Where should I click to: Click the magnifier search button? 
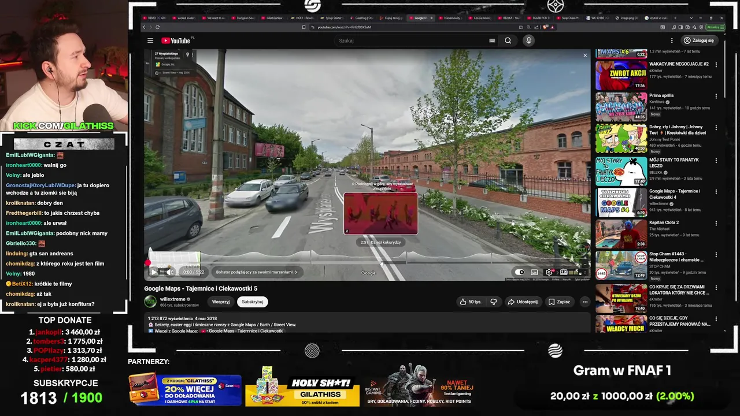(508, 40)
